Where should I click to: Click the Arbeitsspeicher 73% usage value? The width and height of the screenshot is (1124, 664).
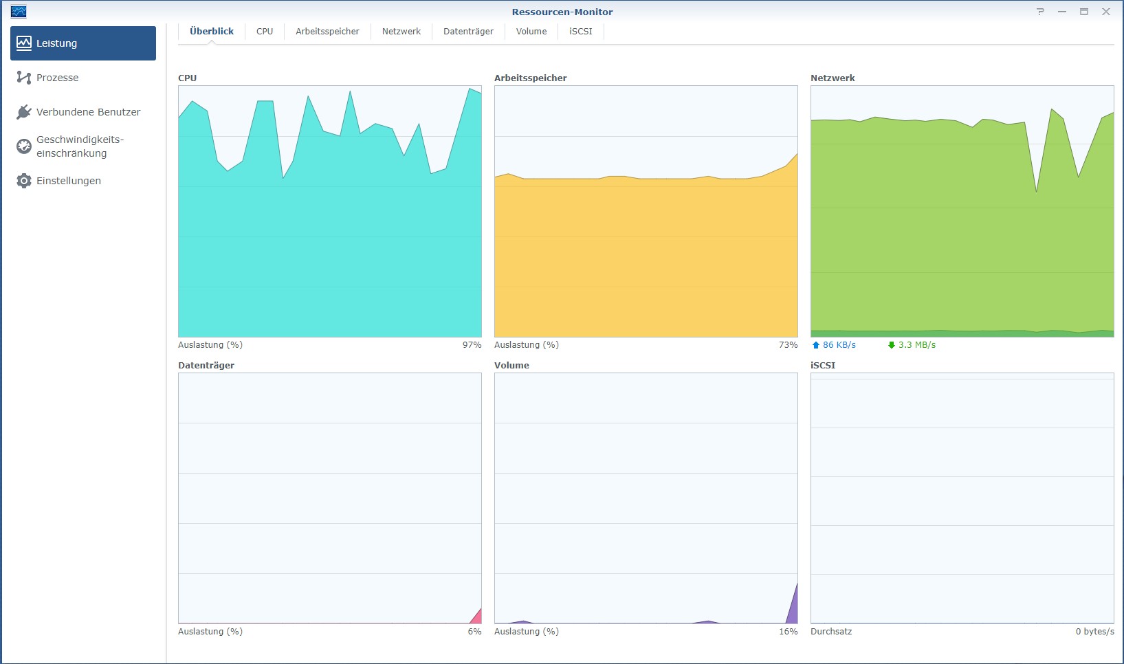788,345
